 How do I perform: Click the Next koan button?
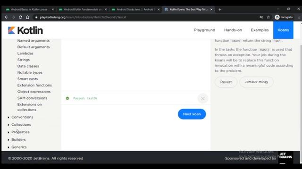click(x=192, y=114)
